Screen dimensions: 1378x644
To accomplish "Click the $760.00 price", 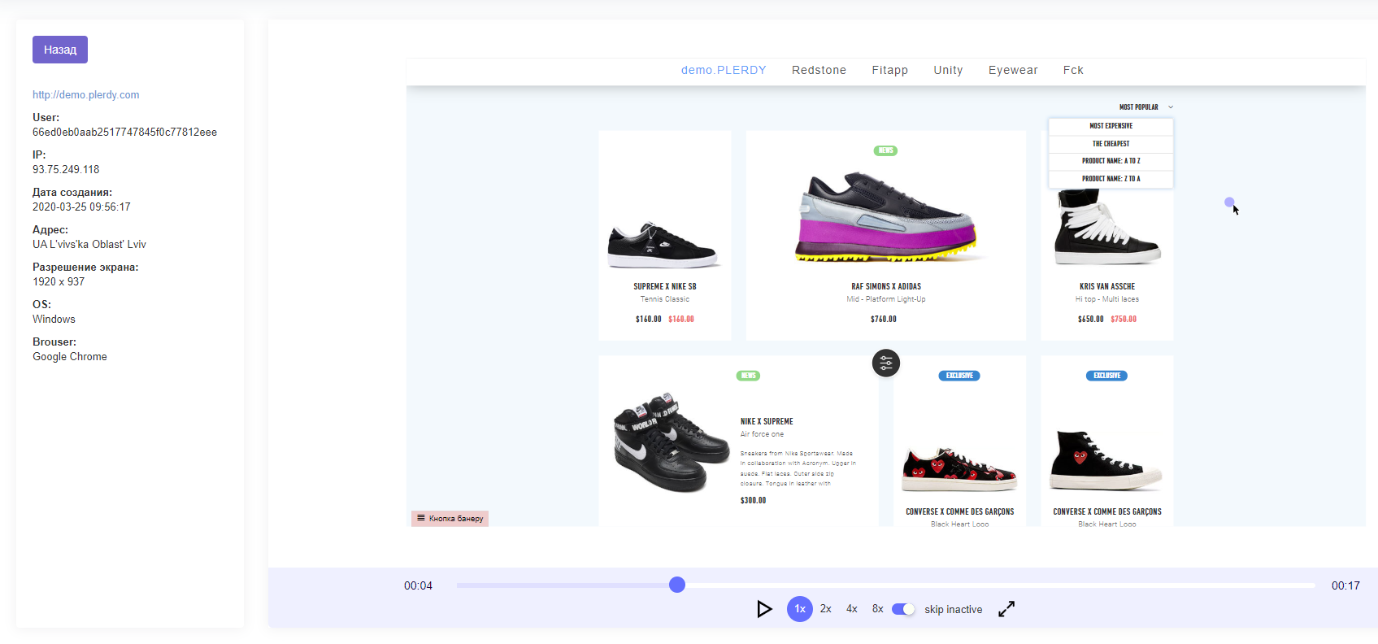I will click(884, 319).
